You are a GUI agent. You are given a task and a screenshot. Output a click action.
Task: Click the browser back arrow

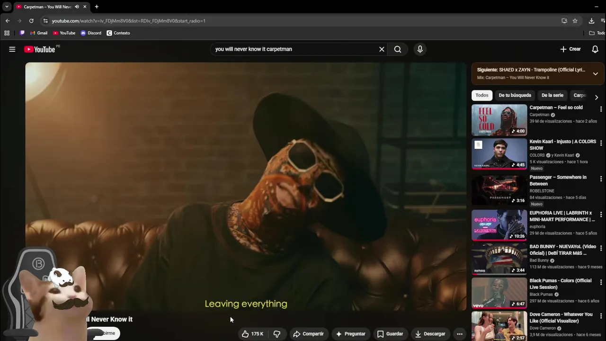pos(8,21)
